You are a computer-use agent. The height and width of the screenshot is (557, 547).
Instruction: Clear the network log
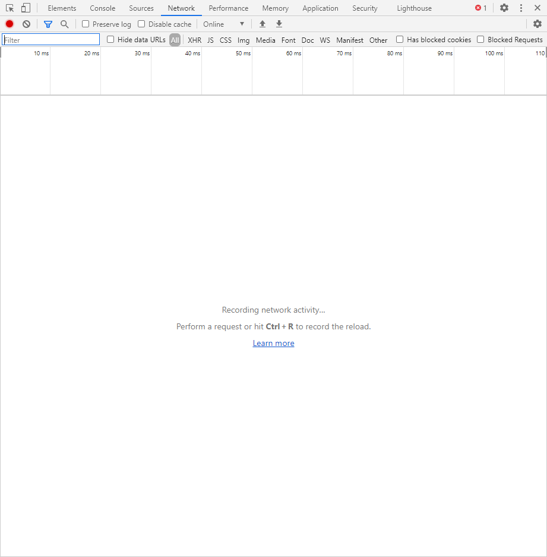[x=26, y=24]
